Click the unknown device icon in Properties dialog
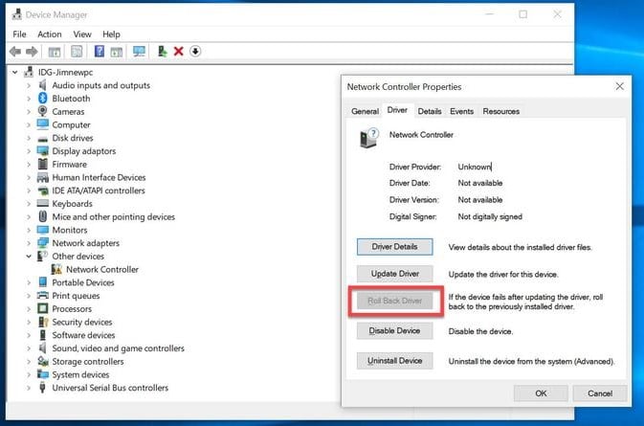The width and height of the screenshot is (644, 426). tap(368, 138)
